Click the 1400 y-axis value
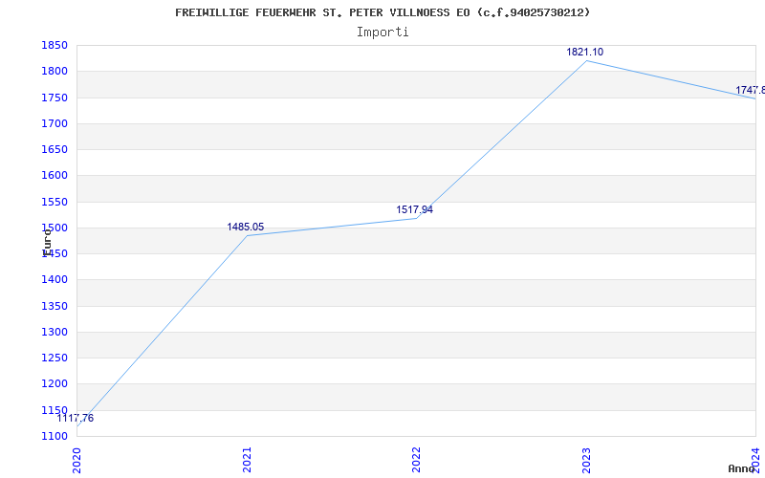 pos(55,280)
